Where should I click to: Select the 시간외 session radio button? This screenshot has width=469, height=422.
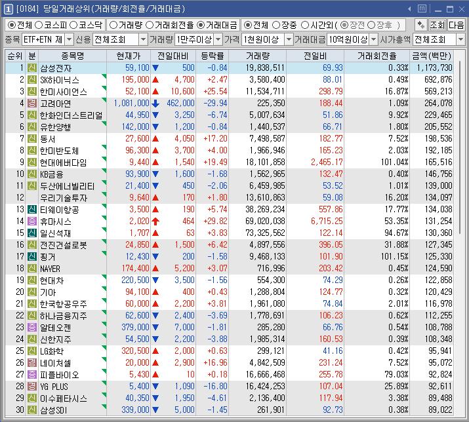pyautogui.click(x=304, y=25)
